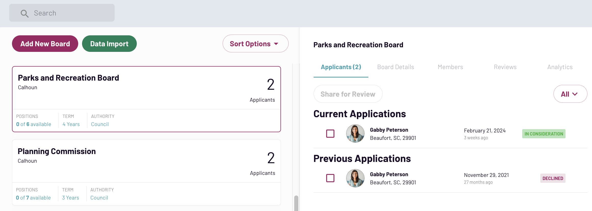Click the Share for Review button
This screenshot has height=211, width=592.
point(348,94)
